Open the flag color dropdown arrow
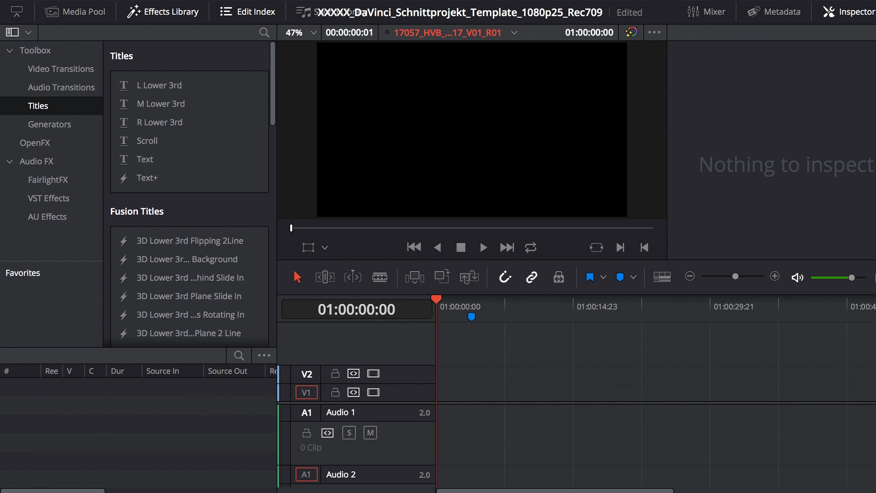 click(603, 277)
